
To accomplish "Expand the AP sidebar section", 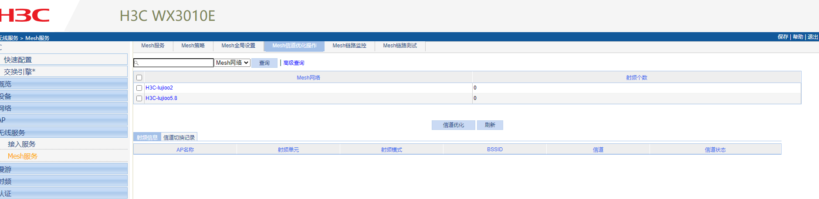I will point(64,120).
